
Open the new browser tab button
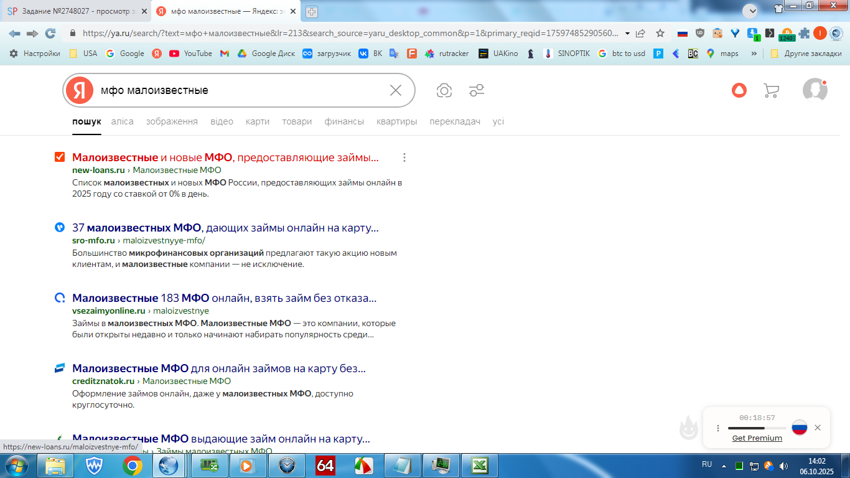(x=312, y=11)
